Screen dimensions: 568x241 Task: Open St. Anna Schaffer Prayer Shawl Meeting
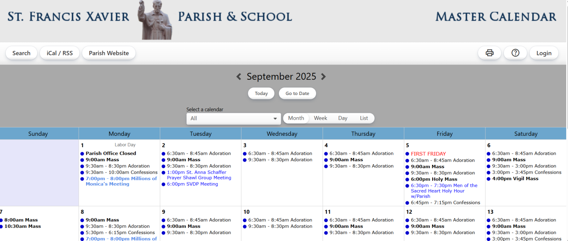click(x=199, y=175)
